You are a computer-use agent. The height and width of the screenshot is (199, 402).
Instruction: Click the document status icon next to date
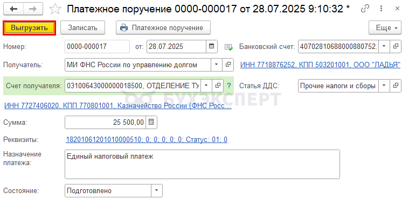(x=228, y=47)
